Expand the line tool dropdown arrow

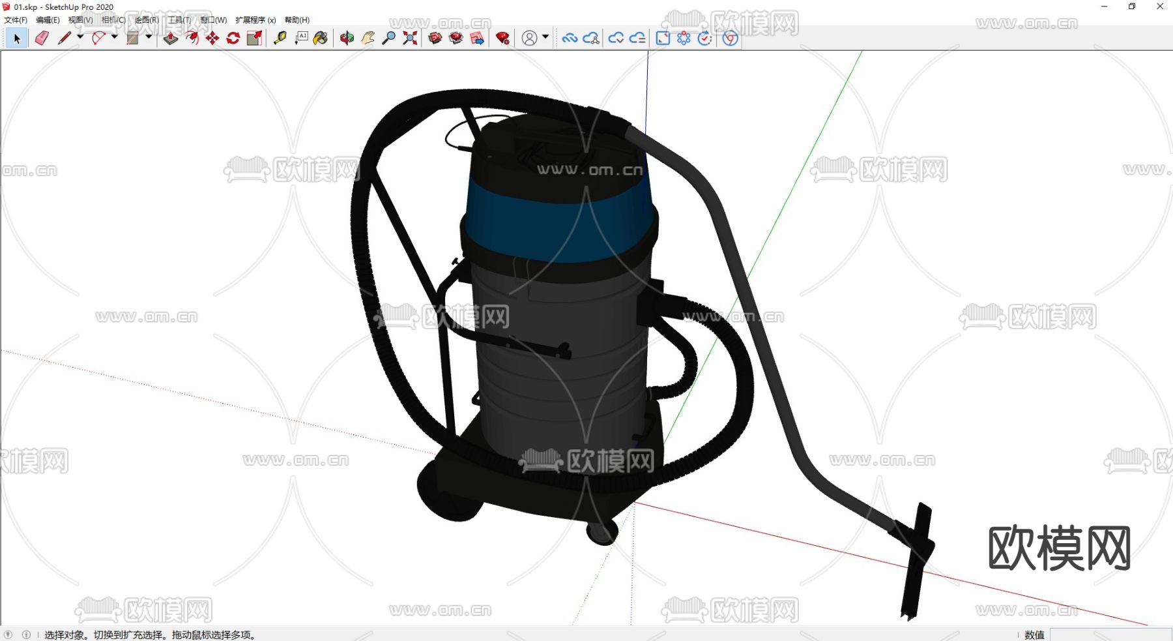tap(80, 37)
